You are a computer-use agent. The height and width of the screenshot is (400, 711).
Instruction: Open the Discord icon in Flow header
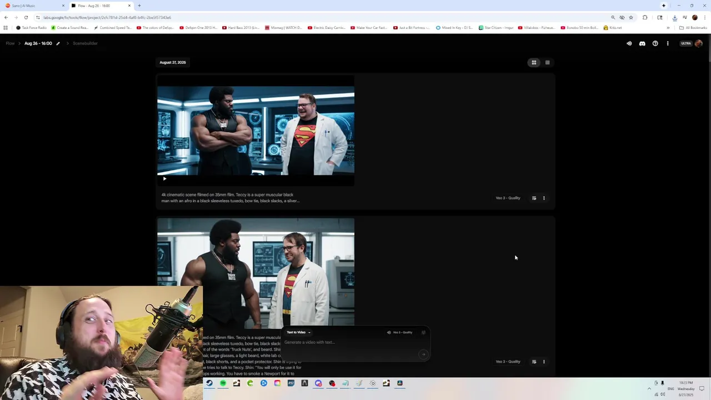642,43
